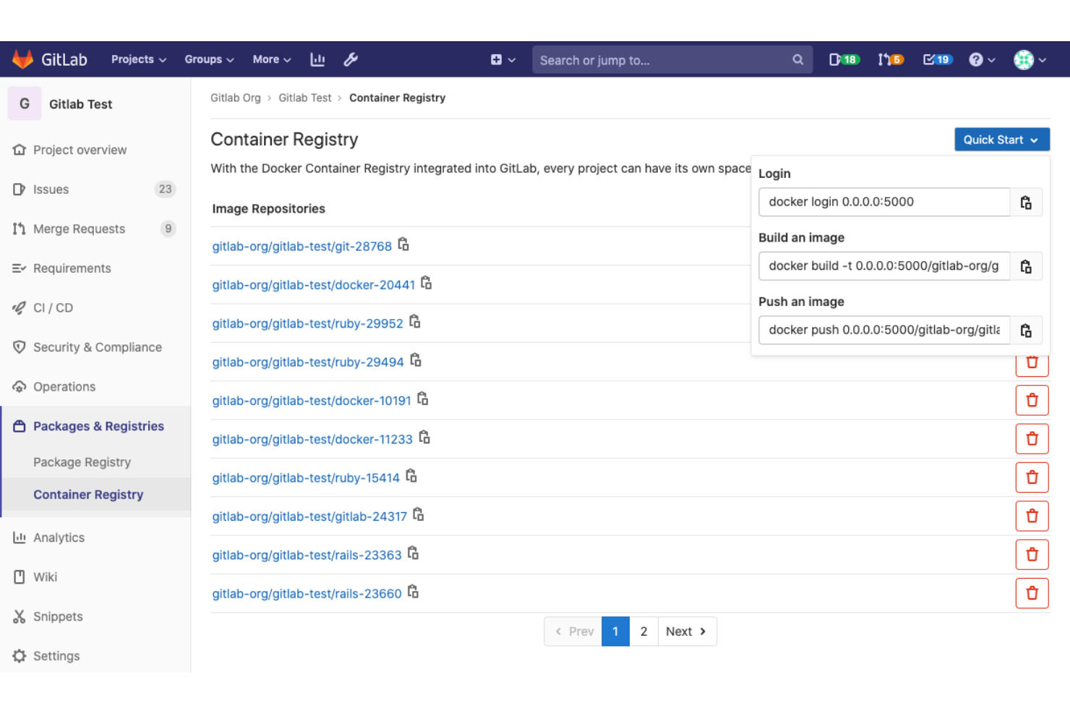Open gitlab-org/gitlab-test/git-28768 repository
This screenshot has height=714, width=1070.
coord(301,247)
